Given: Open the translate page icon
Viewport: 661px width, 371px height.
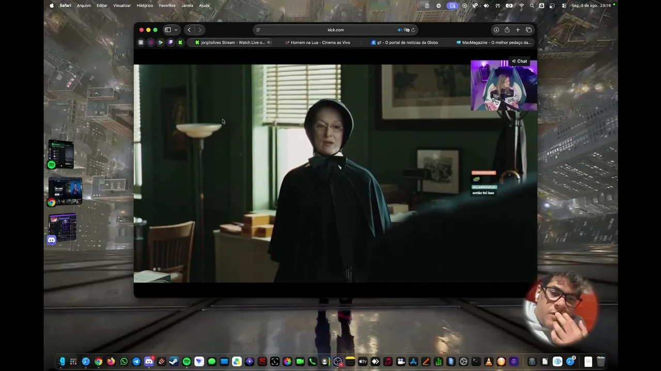Looking at the screenshot, I should [406, 30].
